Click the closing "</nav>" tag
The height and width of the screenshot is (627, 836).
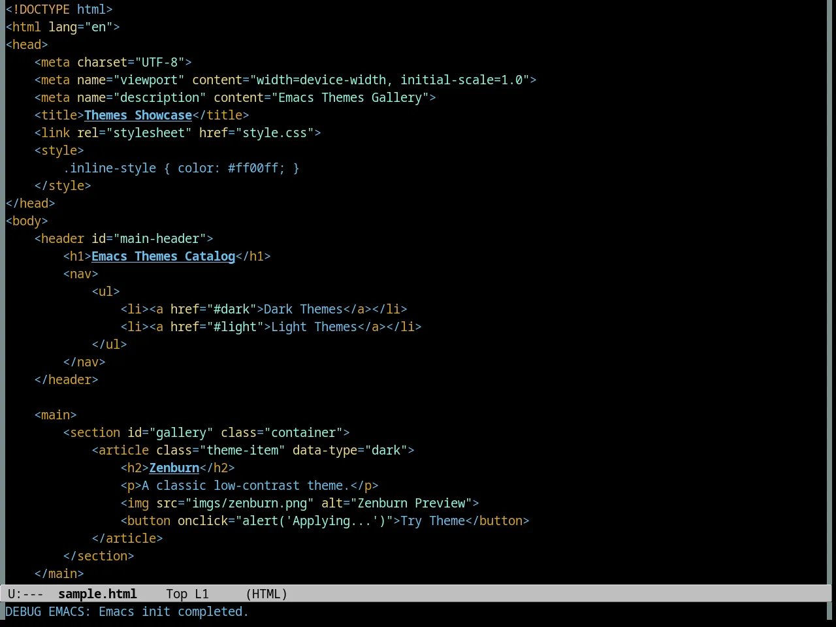point(84,362)
